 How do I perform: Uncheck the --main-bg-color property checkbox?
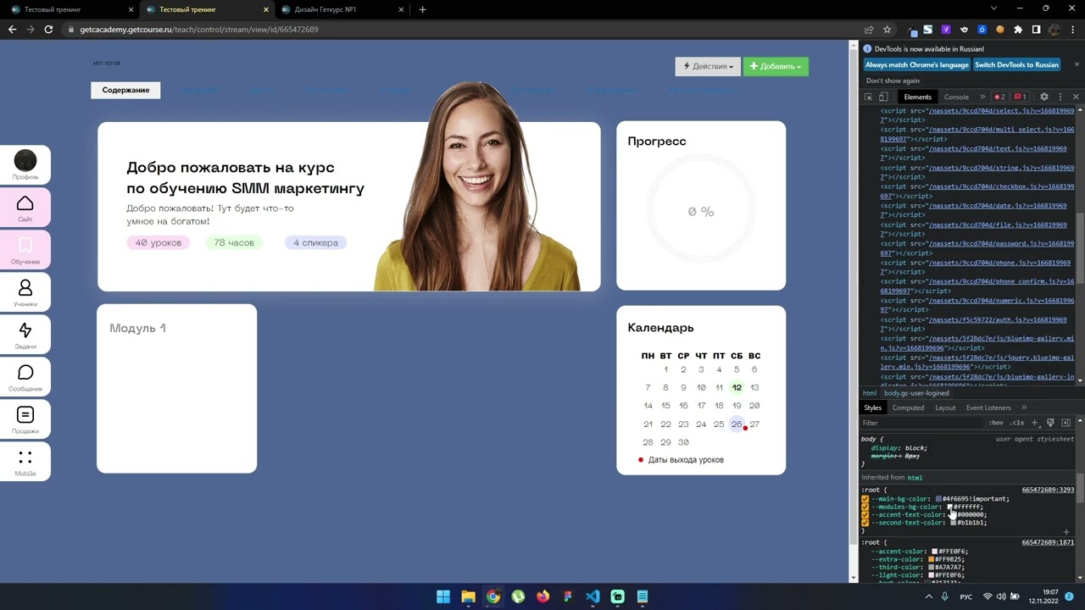[865, 499]
